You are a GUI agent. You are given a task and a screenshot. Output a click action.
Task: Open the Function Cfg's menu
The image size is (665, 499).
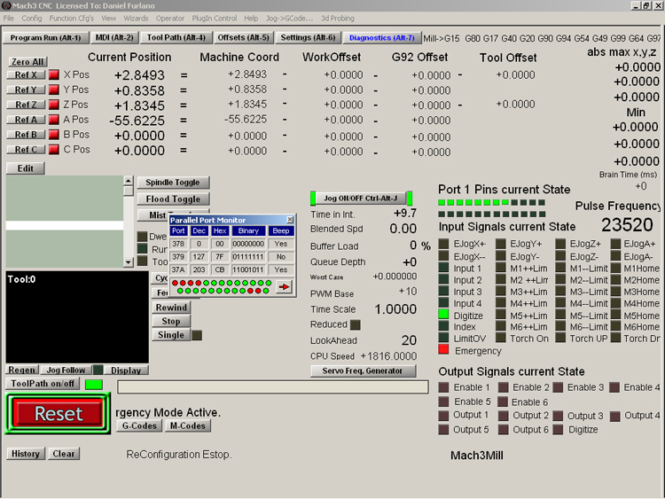click(71, 19)
